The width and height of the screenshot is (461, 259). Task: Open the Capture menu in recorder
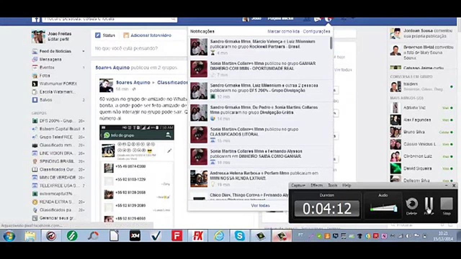click(x=298, y=185)
